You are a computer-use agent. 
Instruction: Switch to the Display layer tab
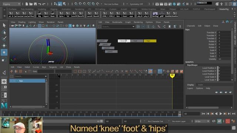tap(190, 85)
